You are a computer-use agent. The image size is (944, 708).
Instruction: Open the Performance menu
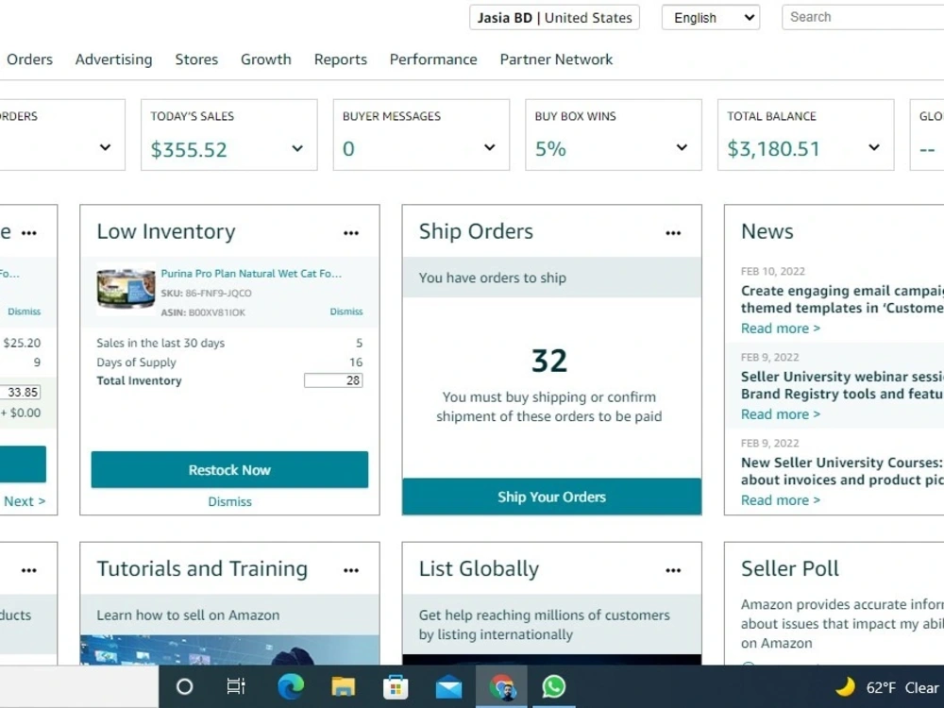(x=433, y=59)
